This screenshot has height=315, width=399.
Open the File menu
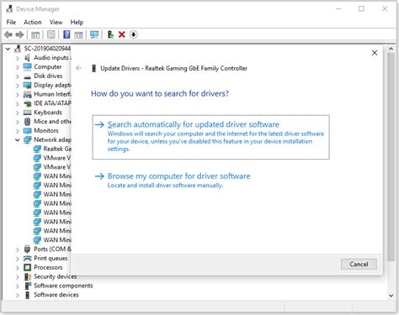(11, 22)
